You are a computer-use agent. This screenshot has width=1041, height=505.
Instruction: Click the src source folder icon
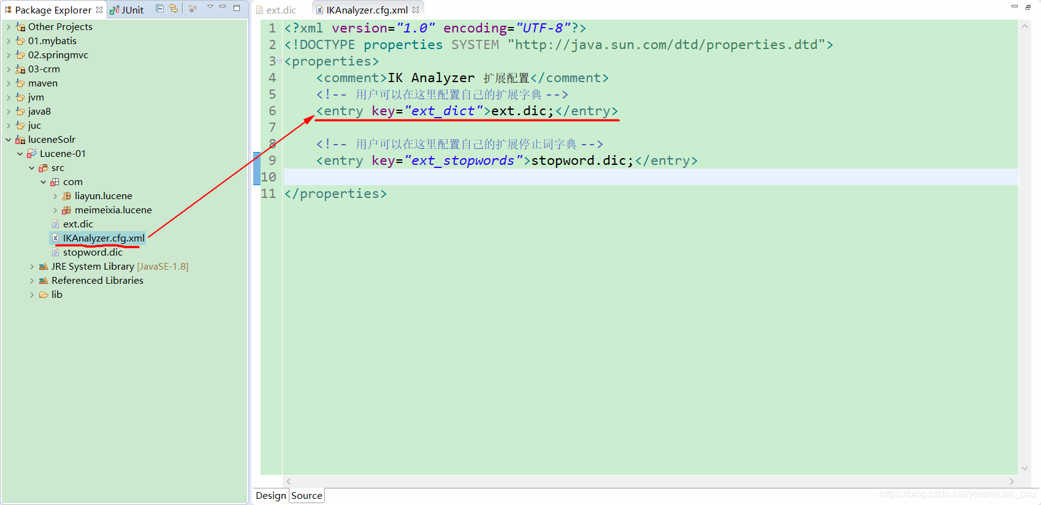tap(44, 168)
